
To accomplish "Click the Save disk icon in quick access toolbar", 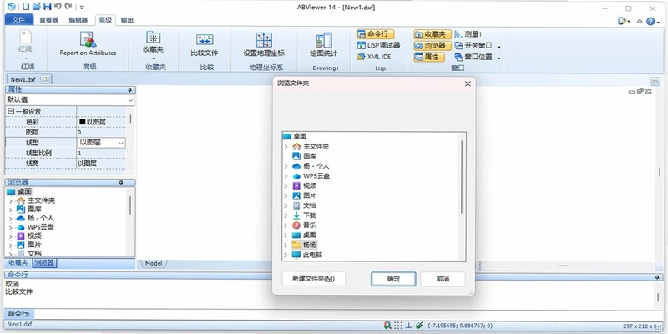I will pyautogui.click(x=48, y=7).
